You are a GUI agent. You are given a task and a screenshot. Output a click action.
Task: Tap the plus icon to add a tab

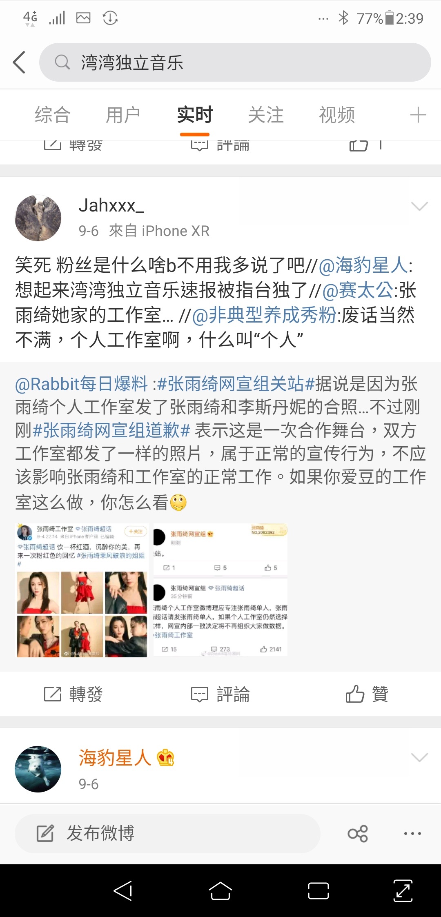coord(418,115)
